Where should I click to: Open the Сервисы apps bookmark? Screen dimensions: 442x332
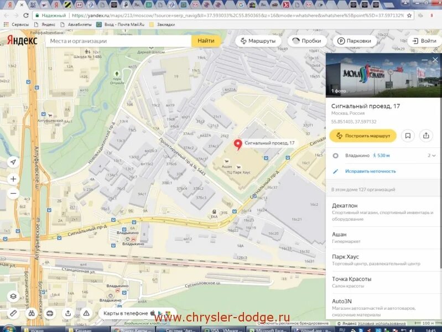pos(16,24)
